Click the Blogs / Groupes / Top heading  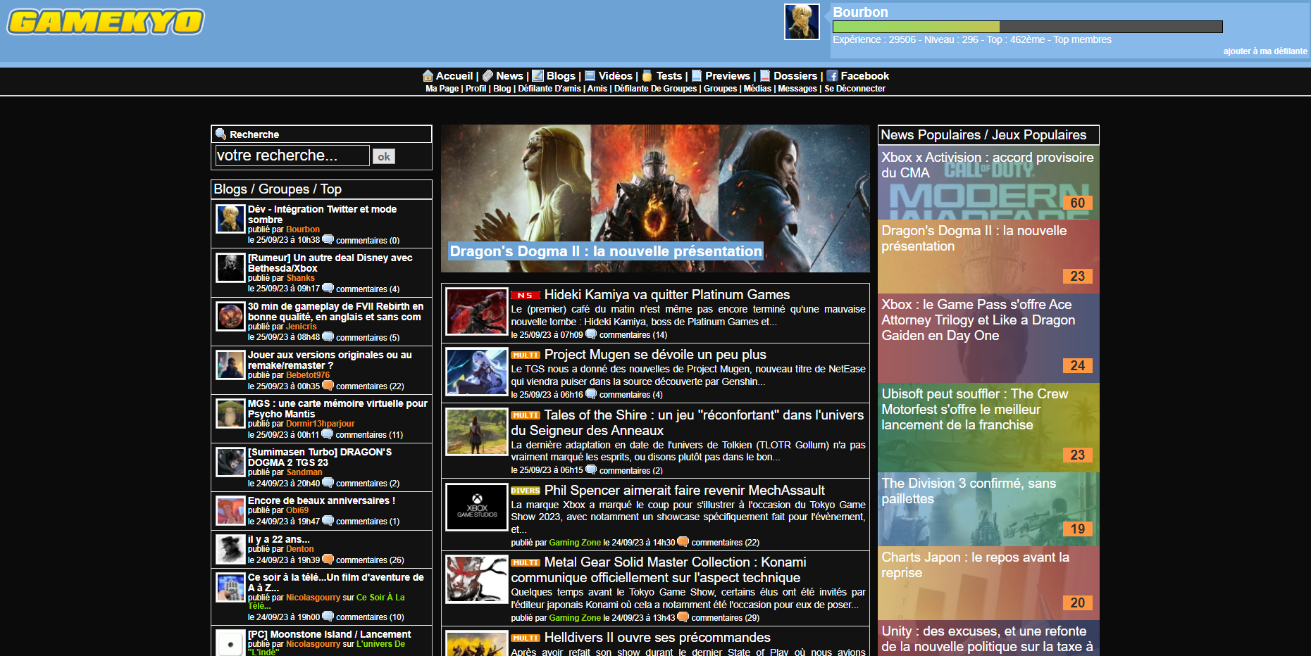click(278, 189)
